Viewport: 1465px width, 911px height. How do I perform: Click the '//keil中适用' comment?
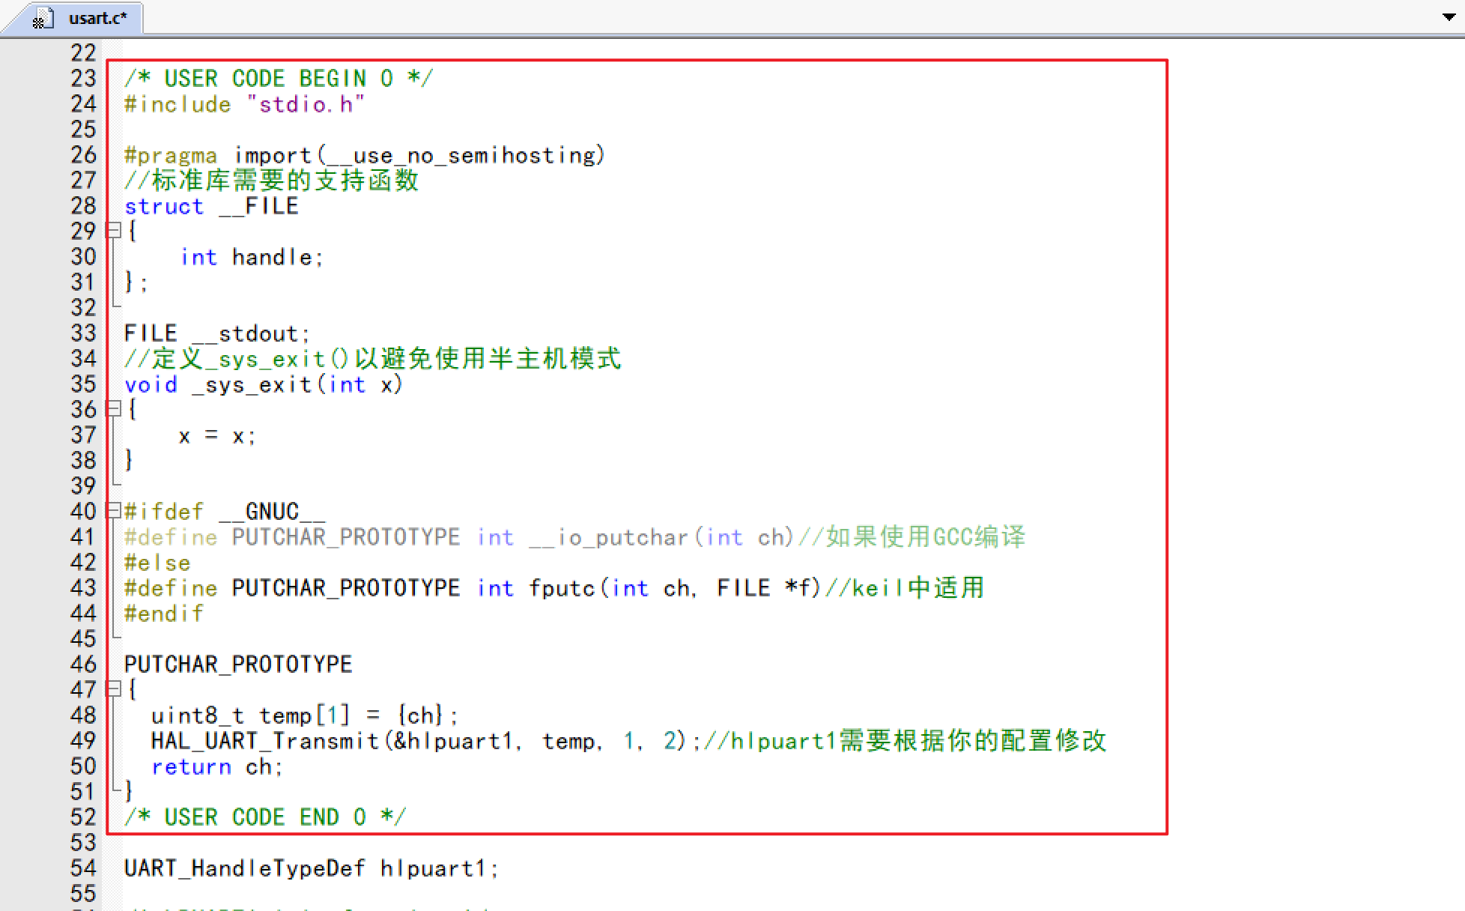click(904, 588)
